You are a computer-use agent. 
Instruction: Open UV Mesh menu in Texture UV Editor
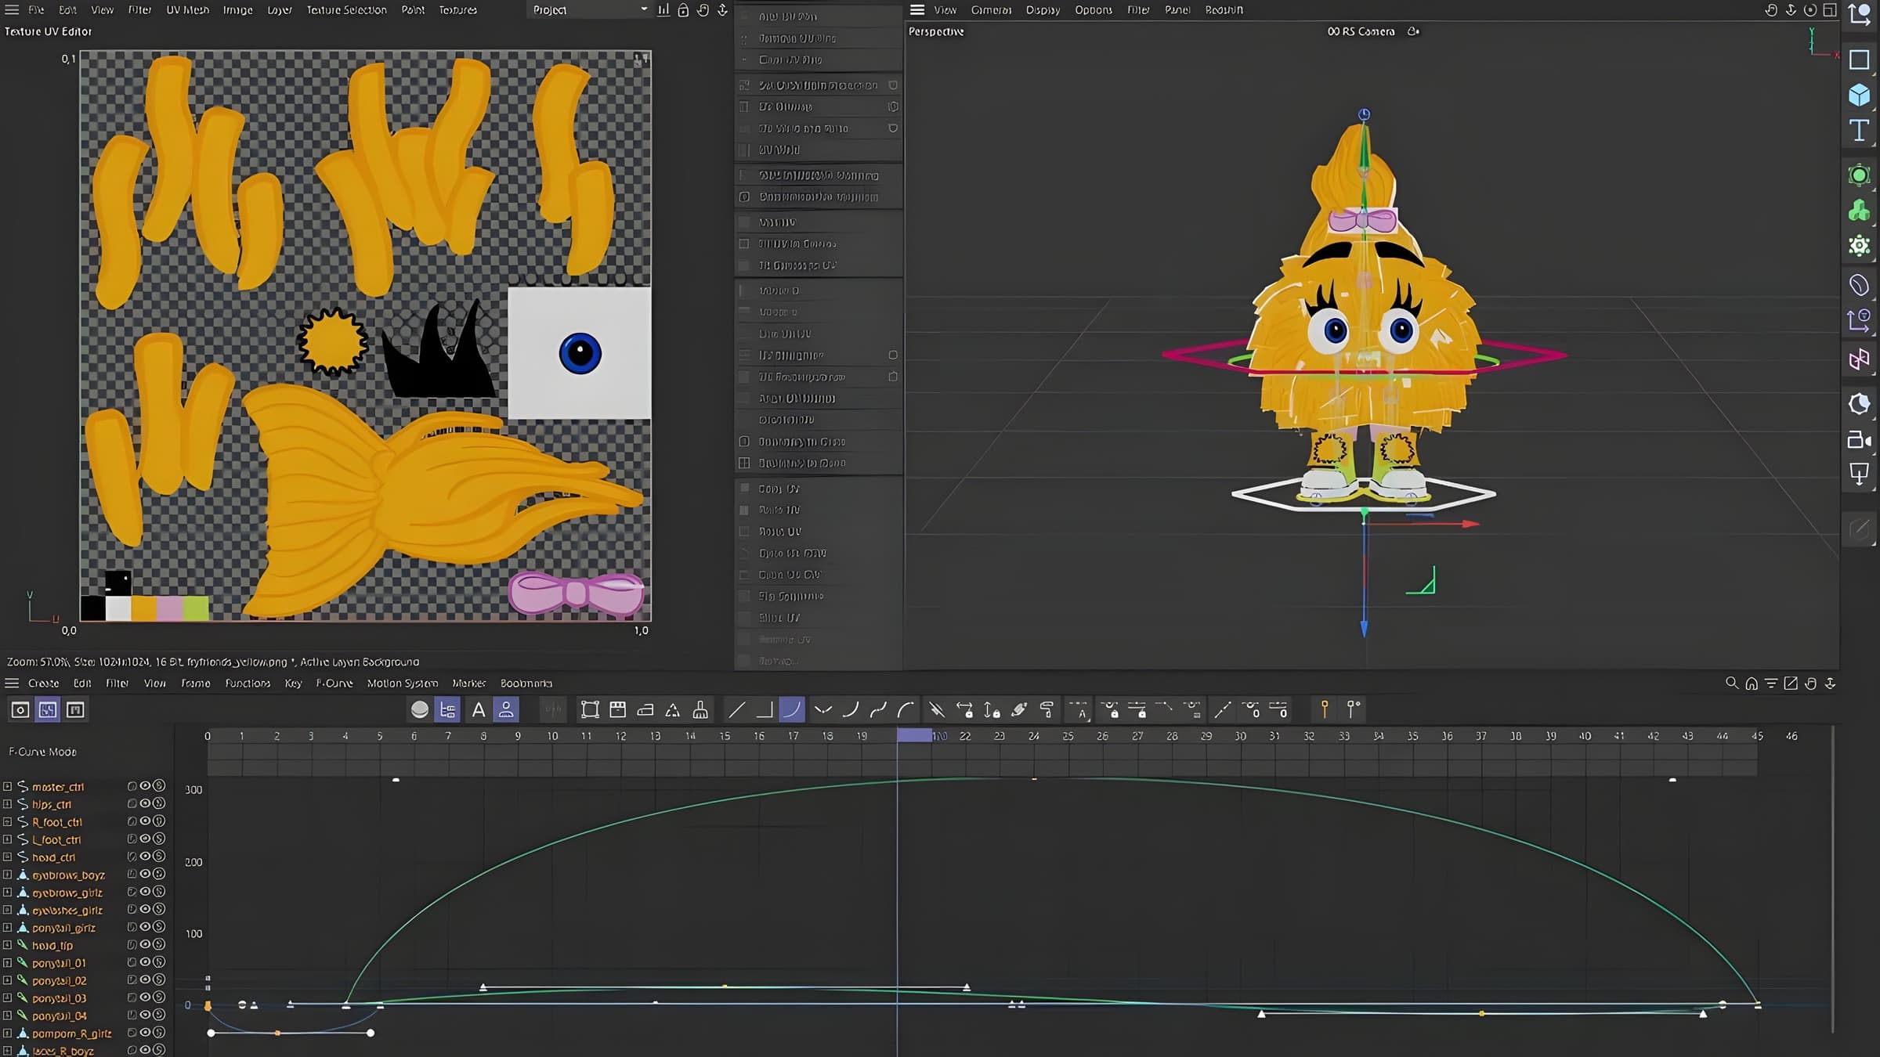click(187, 10)
